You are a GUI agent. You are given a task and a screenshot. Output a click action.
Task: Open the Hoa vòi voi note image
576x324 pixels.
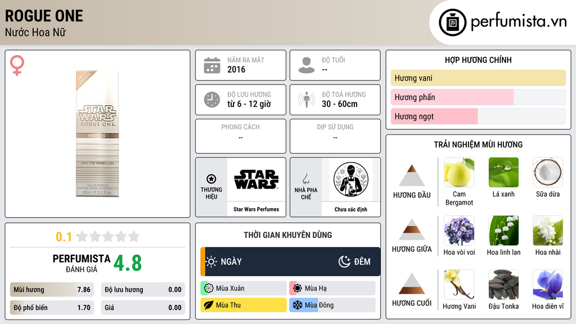(x=459, y=230)
